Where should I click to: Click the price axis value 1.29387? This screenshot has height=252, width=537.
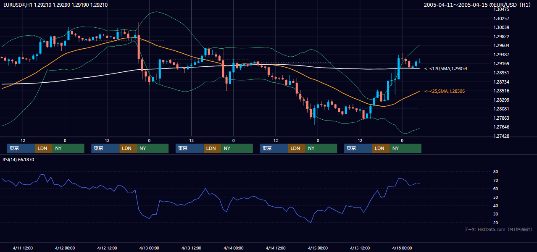[501, 55]
